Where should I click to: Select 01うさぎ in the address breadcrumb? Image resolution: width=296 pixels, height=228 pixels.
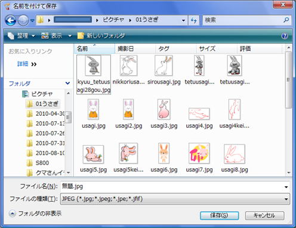[x=147, y=20]
